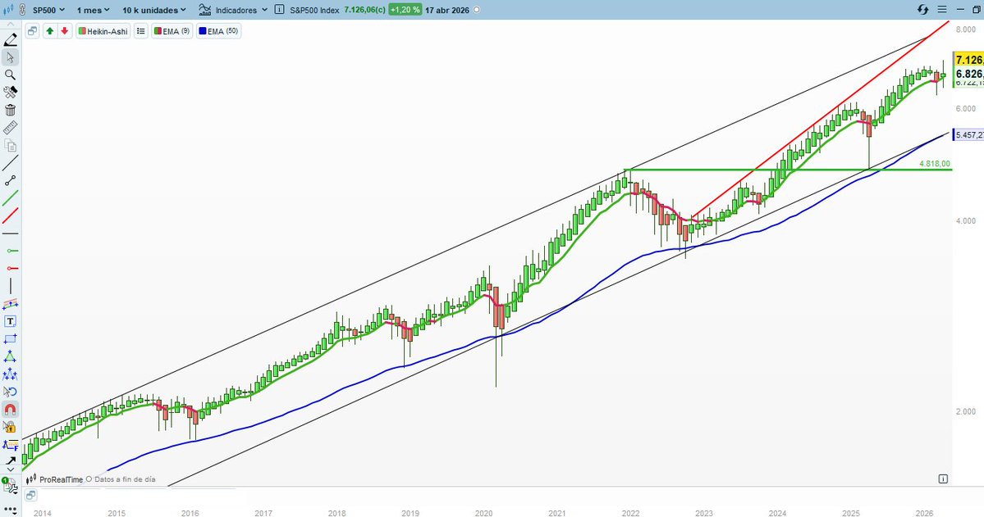Click the blue EMA (50) color swatch
This screenshot has width=984, height=517.
coord(202,30)
